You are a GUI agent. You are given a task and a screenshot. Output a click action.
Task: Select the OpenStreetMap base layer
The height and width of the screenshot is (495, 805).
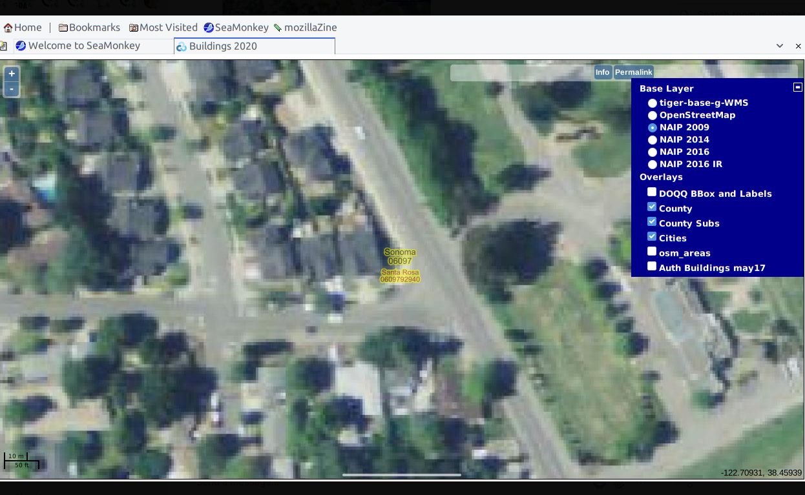[653, 116]
